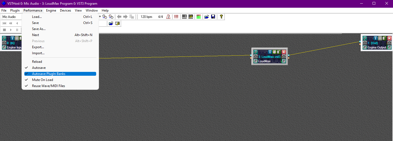Click the red MIDI panic exclamation icon

pos(176,17)
